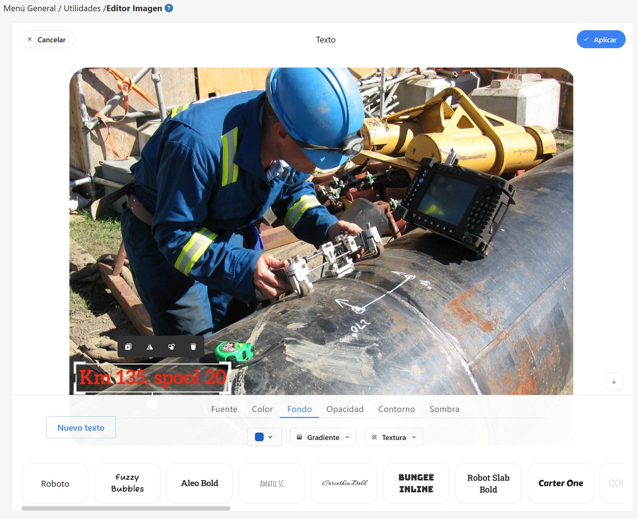This screenshot has height=519, width=638.
Task: Choose the Bungee Inline font
Action: click(416, 483)
